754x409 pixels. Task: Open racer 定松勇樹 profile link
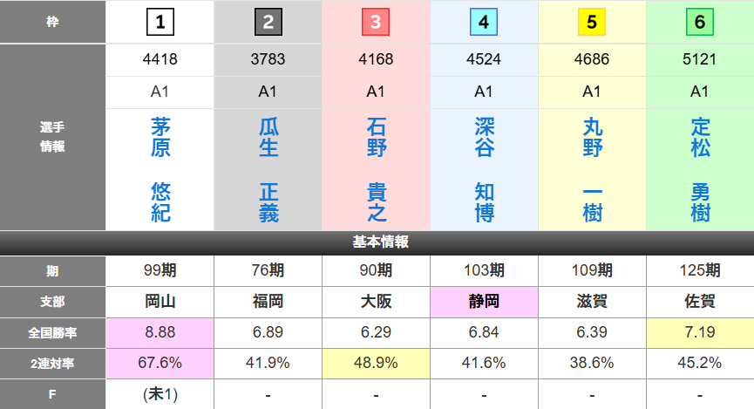[x=700, y=170]
